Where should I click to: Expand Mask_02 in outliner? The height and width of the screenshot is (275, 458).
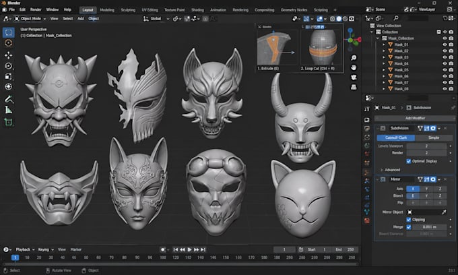tap(384, 51)
